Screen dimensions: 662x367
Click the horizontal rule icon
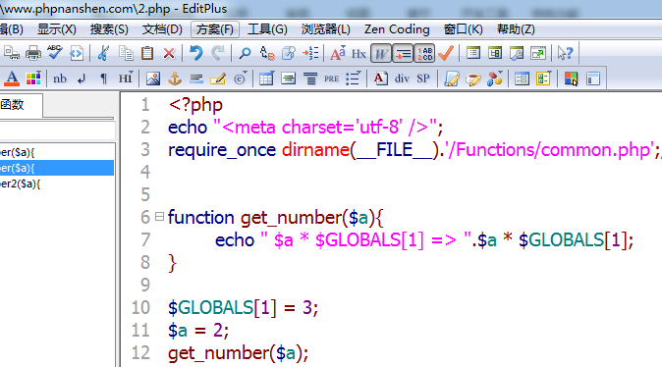(x=196, y=79)
